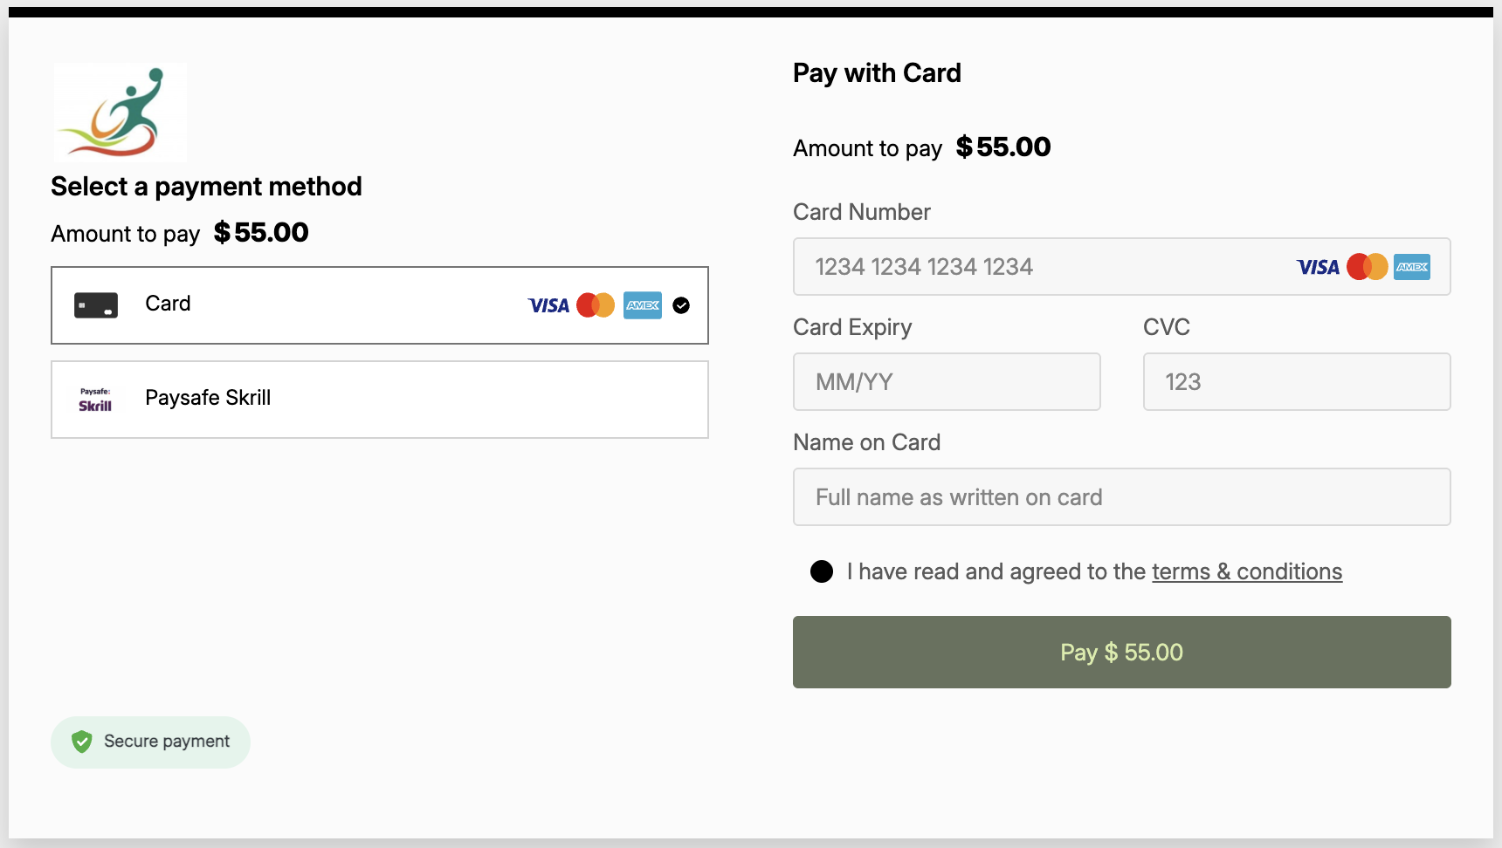This screenshot has height=848, width=1502.
Task: Click the checkmark on the Card payment option
Action: click(681, 304)
